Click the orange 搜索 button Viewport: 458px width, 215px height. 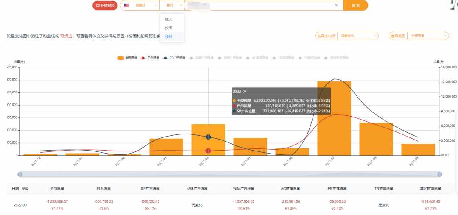(x=355, y=5)
